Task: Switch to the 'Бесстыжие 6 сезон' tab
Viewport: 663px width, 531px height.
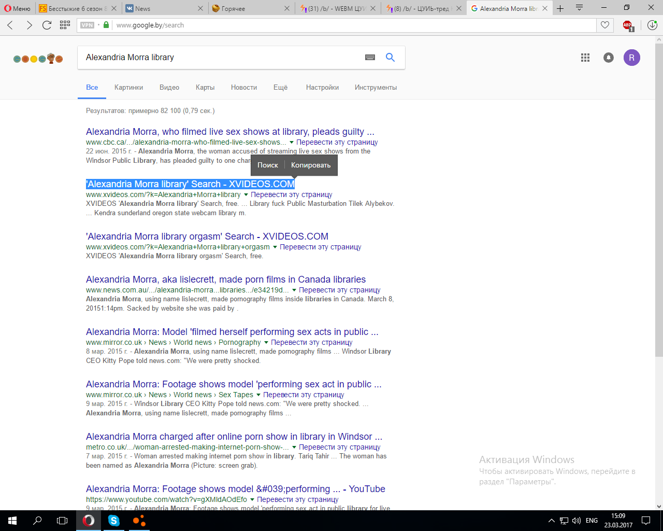Action: pos(77,8)
